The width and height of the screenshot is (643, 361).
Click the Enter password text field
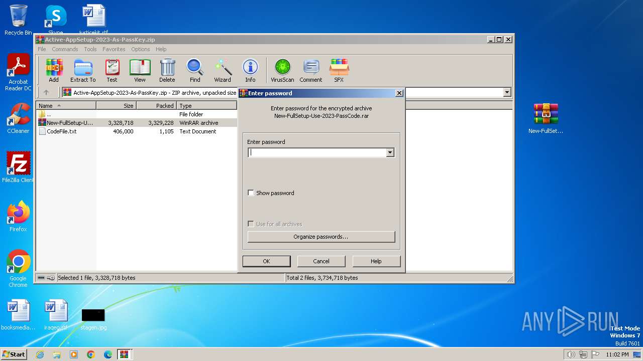(316, 152)
